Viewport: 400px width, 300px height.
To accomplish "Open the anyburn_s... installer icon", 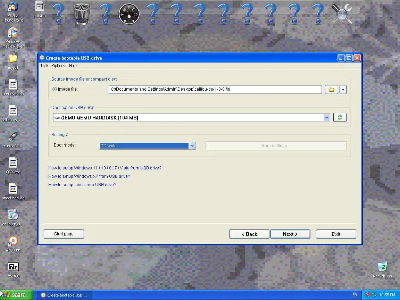I will pos(13,218).
